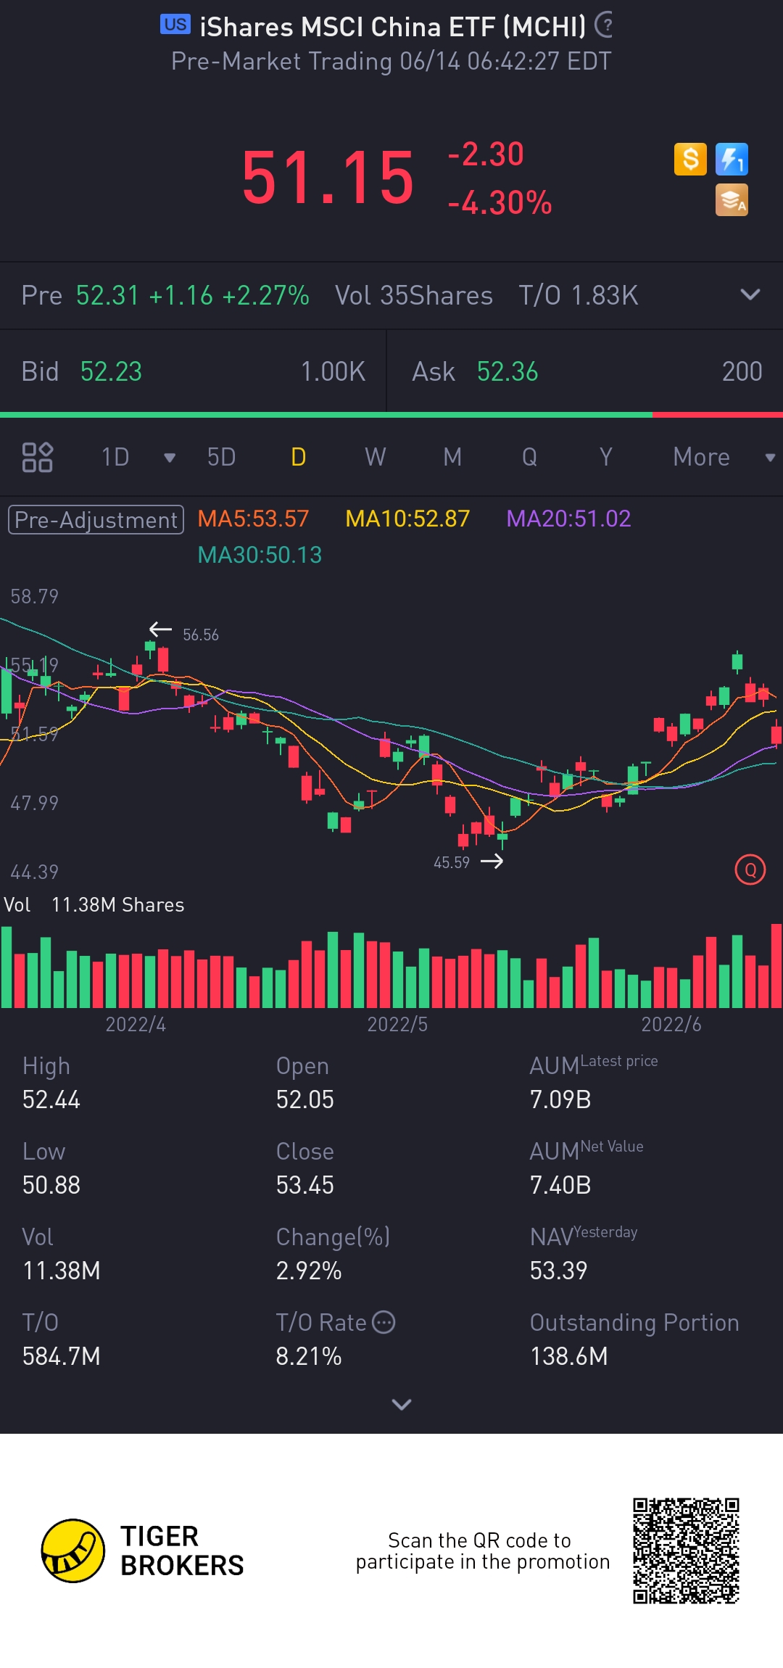Open the 1D timeframe dropdown arrow
This screenshot has height=1668, width=783.
170,458
